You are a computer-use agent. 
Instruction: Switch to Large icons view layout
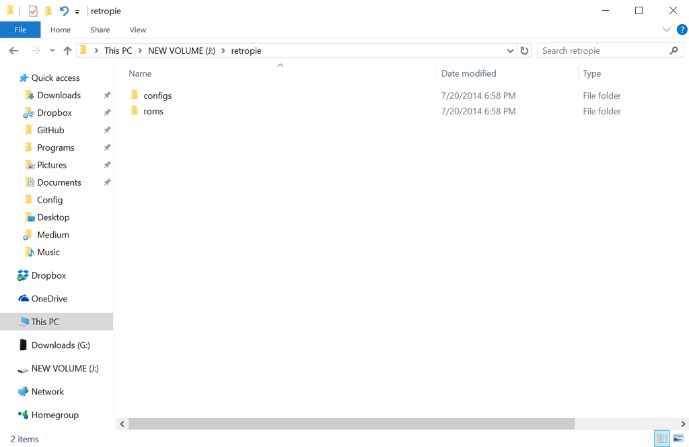coord(678,439)
